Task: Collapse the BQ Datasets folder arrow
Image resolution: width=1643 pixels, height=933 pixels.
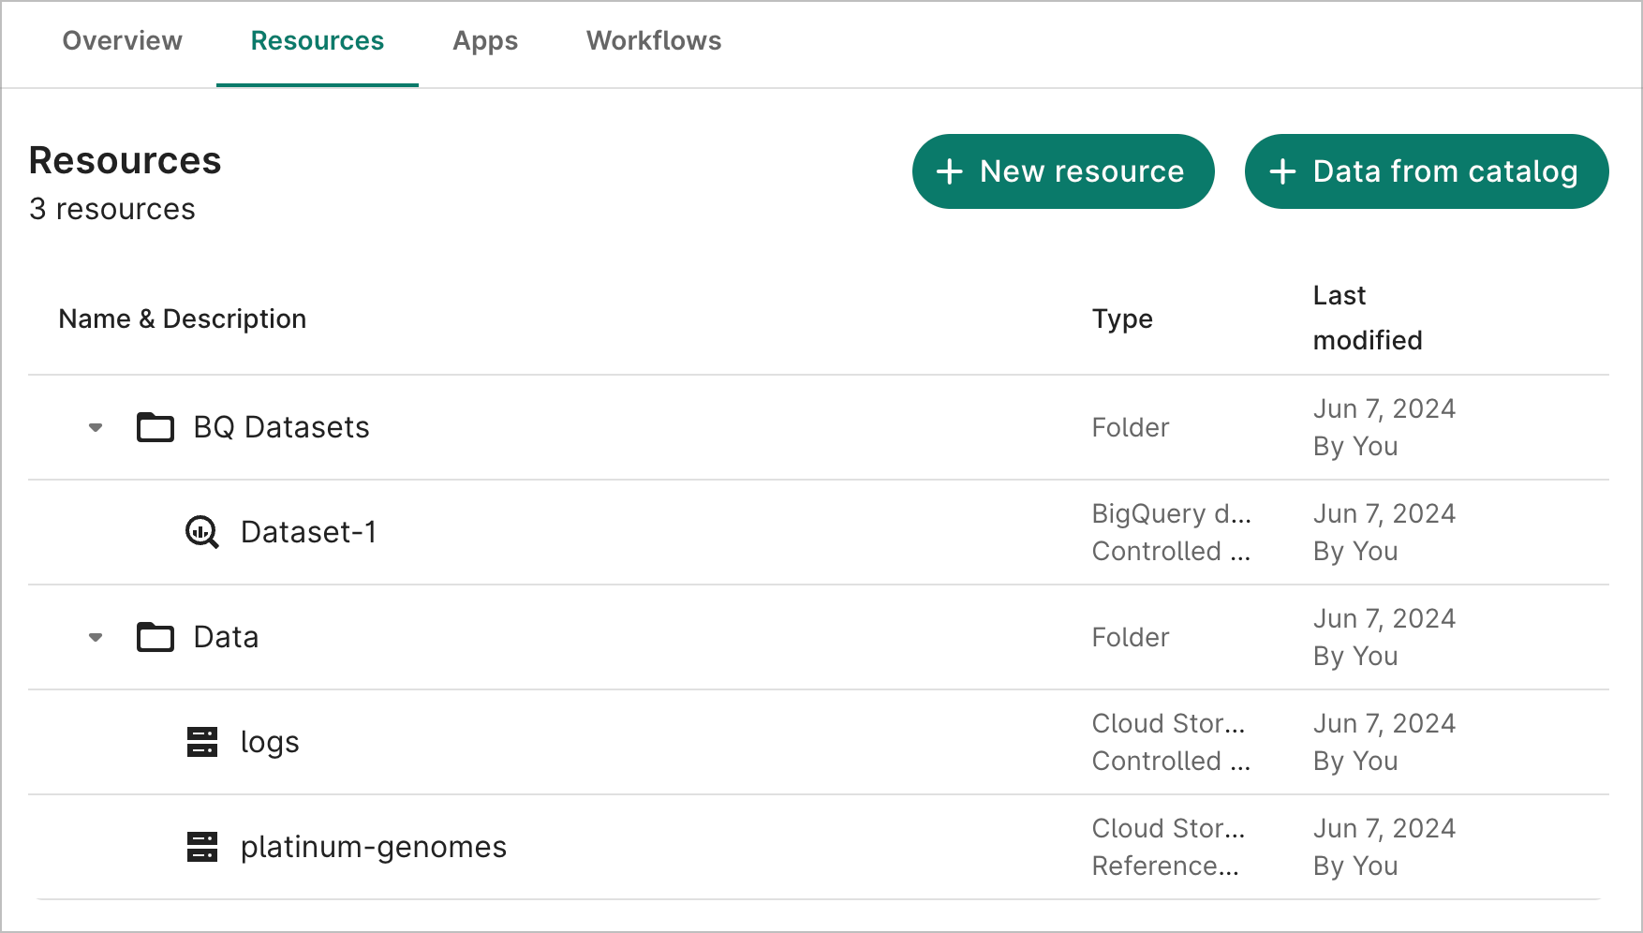Action: (96, 427)
